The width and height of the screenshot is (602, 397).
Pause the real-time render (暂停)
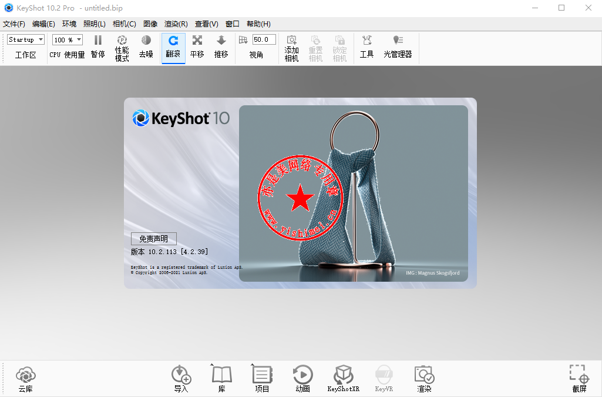click(98, 48)
